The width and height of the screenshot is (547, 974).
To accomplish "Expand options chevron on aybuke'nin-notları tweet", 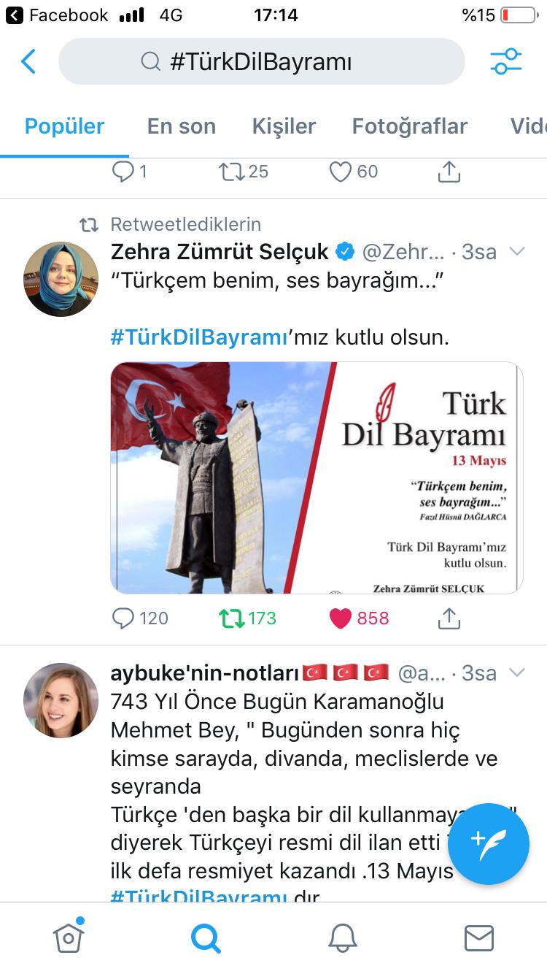I will [x=517, y=672].
